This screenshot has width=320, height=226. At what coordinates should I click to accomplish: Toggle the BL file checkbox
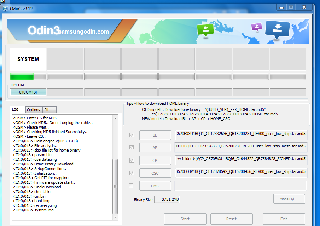click(x=132, y=135)
